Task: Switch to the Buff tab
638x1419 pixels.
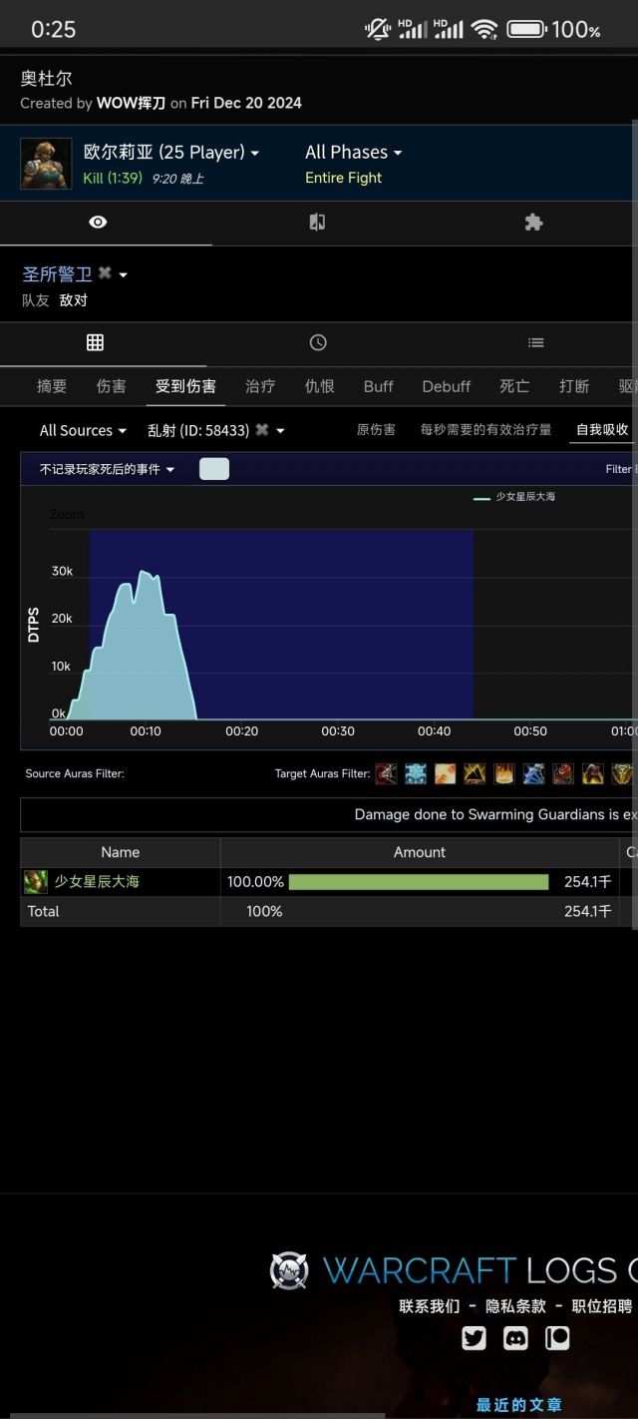Action: 379,386
